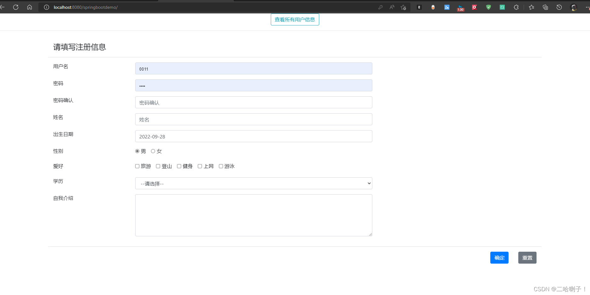This screenshot has height=295, width=590.
Task: Open the extensions puzzle piece menu
Action: 516,7
